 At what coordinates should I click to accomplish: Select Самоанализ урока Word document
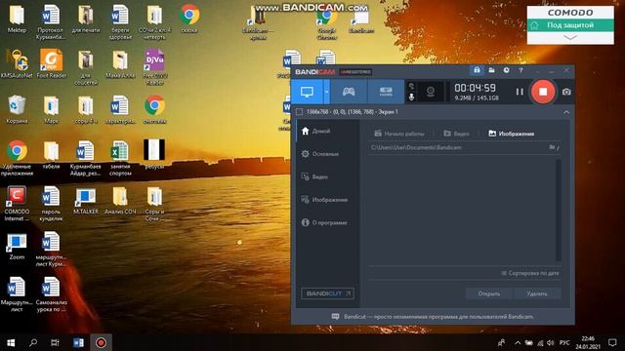point(51,294)
